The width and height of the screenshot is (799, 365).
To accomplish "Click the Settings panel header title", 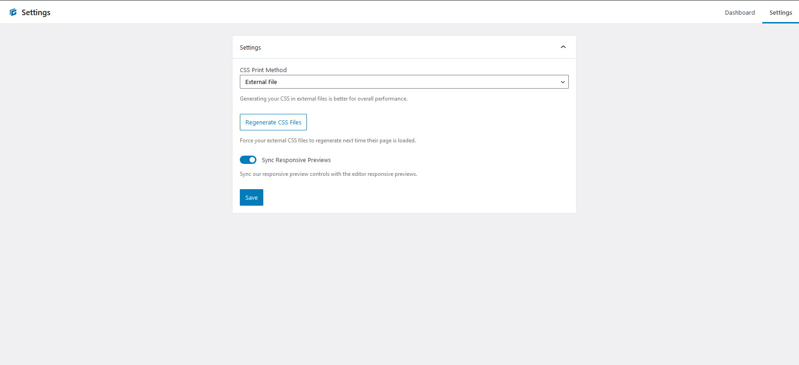I will pos(250,47).
